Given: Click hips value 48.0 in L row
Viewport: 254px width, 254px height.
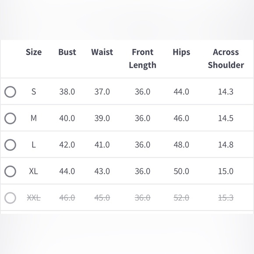Looking at the screenshot, I should (x=181, y=145).
